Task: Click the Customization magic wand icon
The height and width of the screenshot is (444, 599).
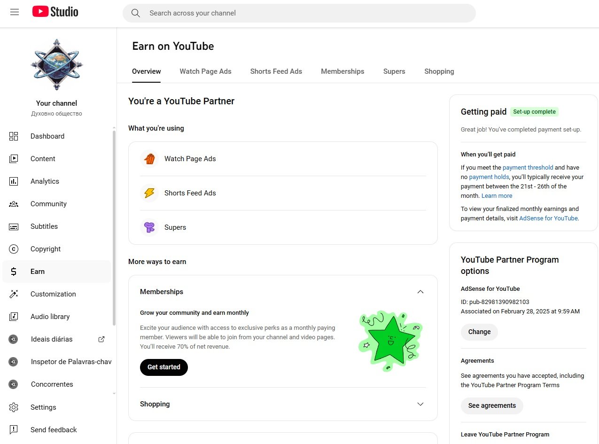Action: 14,294
